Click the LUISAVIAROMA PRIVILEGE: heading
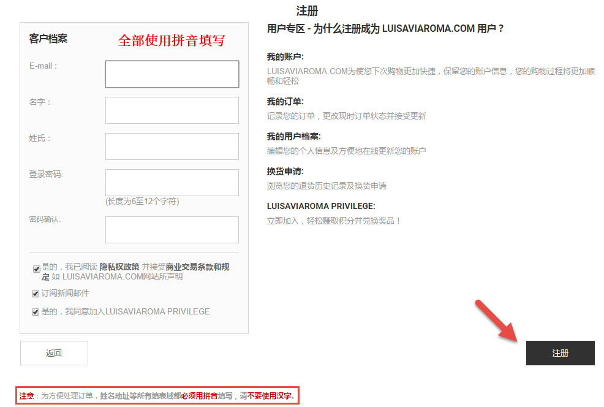 click(321, 206)
